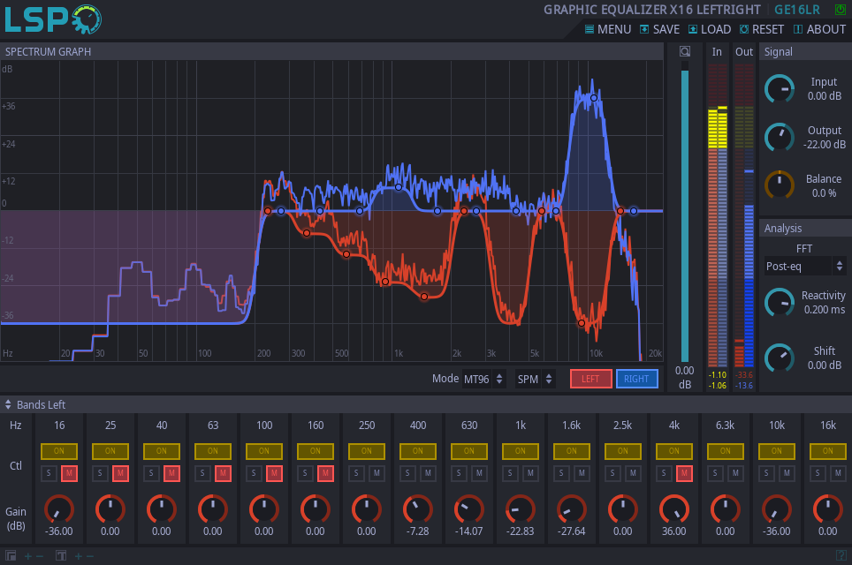The height and width of the screenshot is (565, 852).
Task: Click LOAD in the top bar
Action: click(x=710, y=29)
